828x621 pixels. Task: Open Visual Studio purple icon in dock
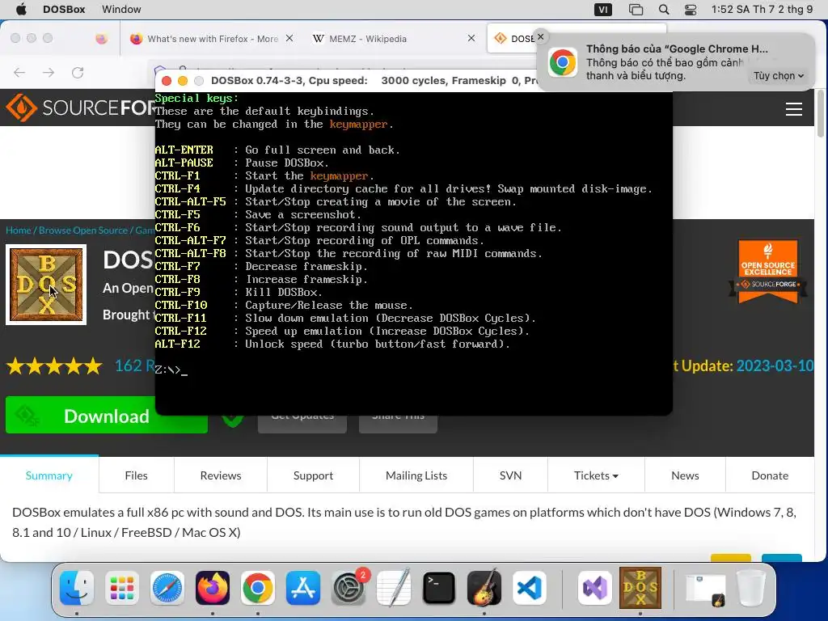coord(595,588)
